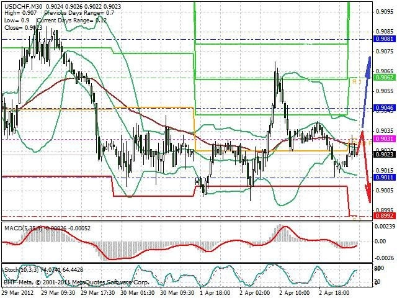Select the green 0.9062 price label
Image resolution: width=397 pixels, height=298 pixels.
385,77
